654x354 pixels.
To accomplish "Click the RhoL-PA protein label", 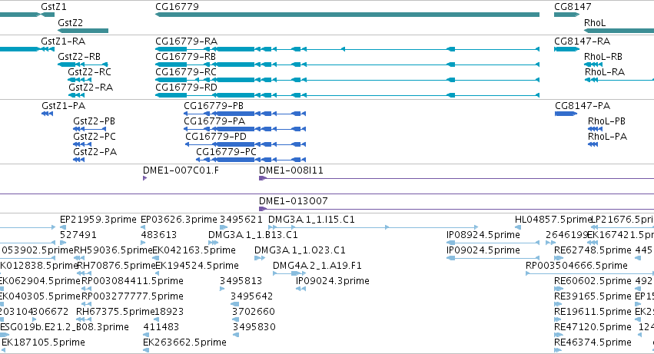I will pos(607,137).
